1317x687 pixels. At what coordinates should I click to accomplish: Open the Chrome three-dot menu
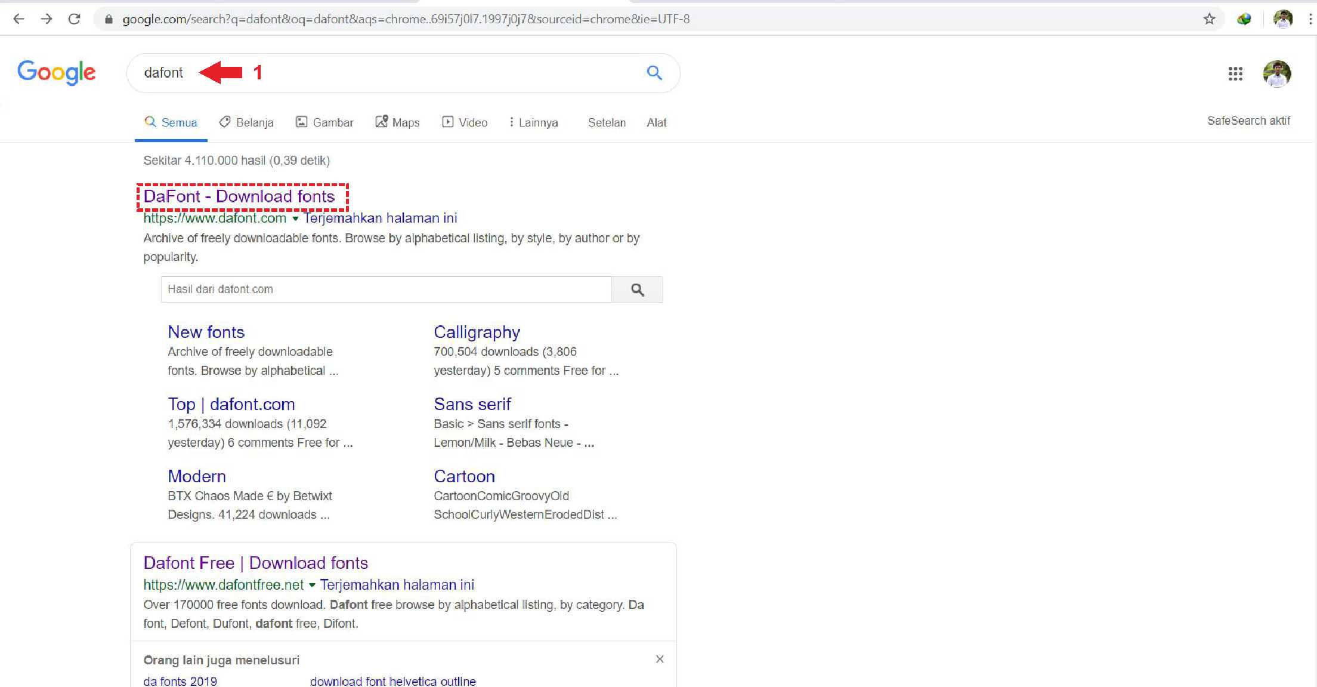point(1310,19)
